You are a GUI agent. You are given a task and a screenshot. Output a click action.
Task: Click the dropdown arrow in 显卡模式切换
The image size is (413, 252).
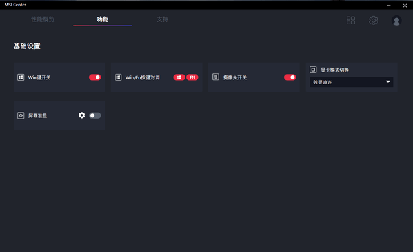(388, 82)
